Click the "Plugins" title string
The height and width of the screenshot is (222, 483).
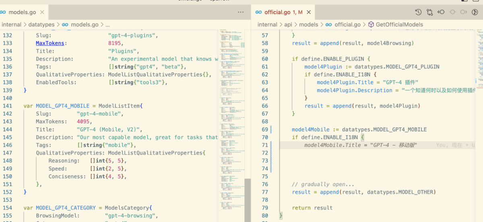(122, 51)
